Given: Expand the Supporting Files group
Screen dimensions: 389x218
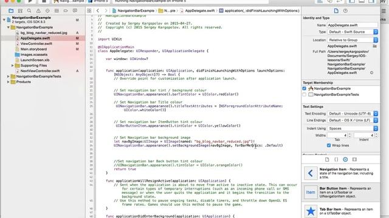Looking at the screenshot, I should tap(13, 65).
